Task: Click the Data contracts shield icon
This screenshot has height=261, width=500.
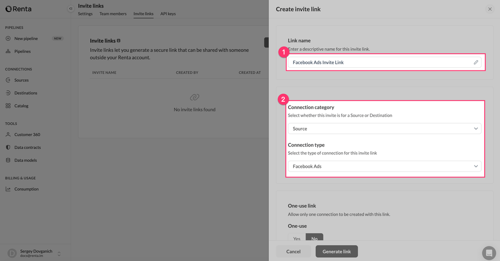Action: 8,147
